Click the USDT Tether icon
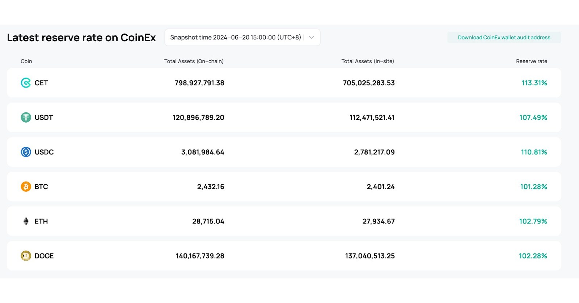Image resolution: width=579 pixels, height=303 pixels. [x=26, y=118]
